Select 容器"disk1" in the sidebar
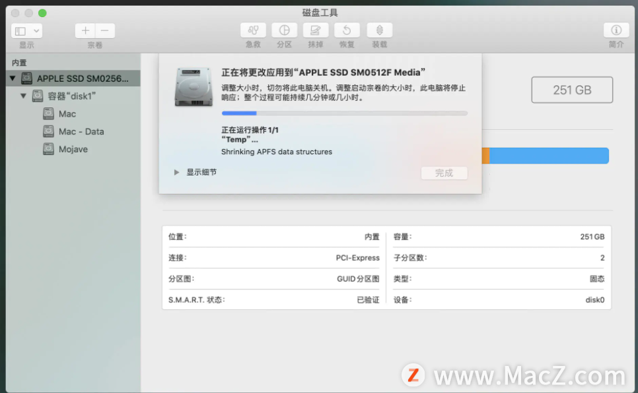Screen dimensions: 638x393 pyautogui.click(x=73, y=96)
